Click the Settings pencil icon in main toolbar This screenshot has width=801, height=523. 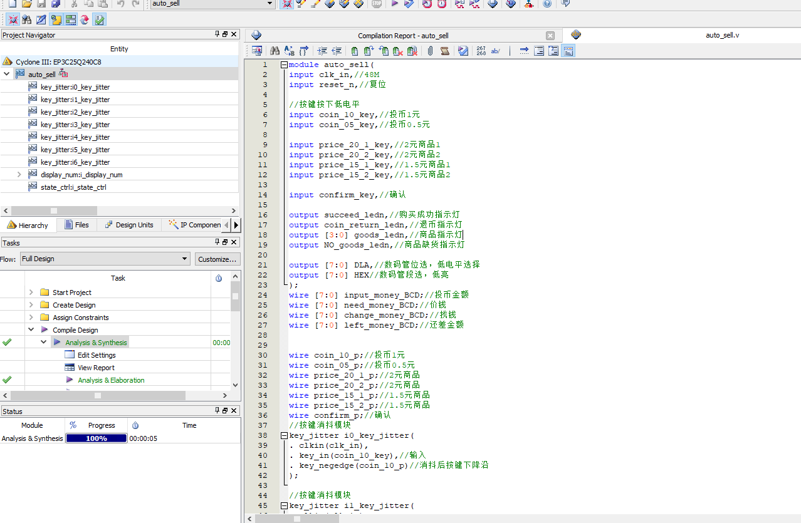click(x=301, y=4)
